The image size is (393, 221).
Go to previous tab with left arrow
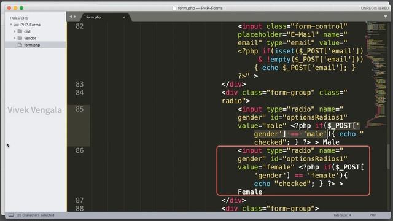pyautogui.click(x=71, y=17)
